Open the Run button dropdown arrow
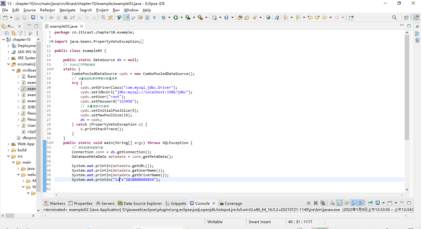 pos(182,17)
